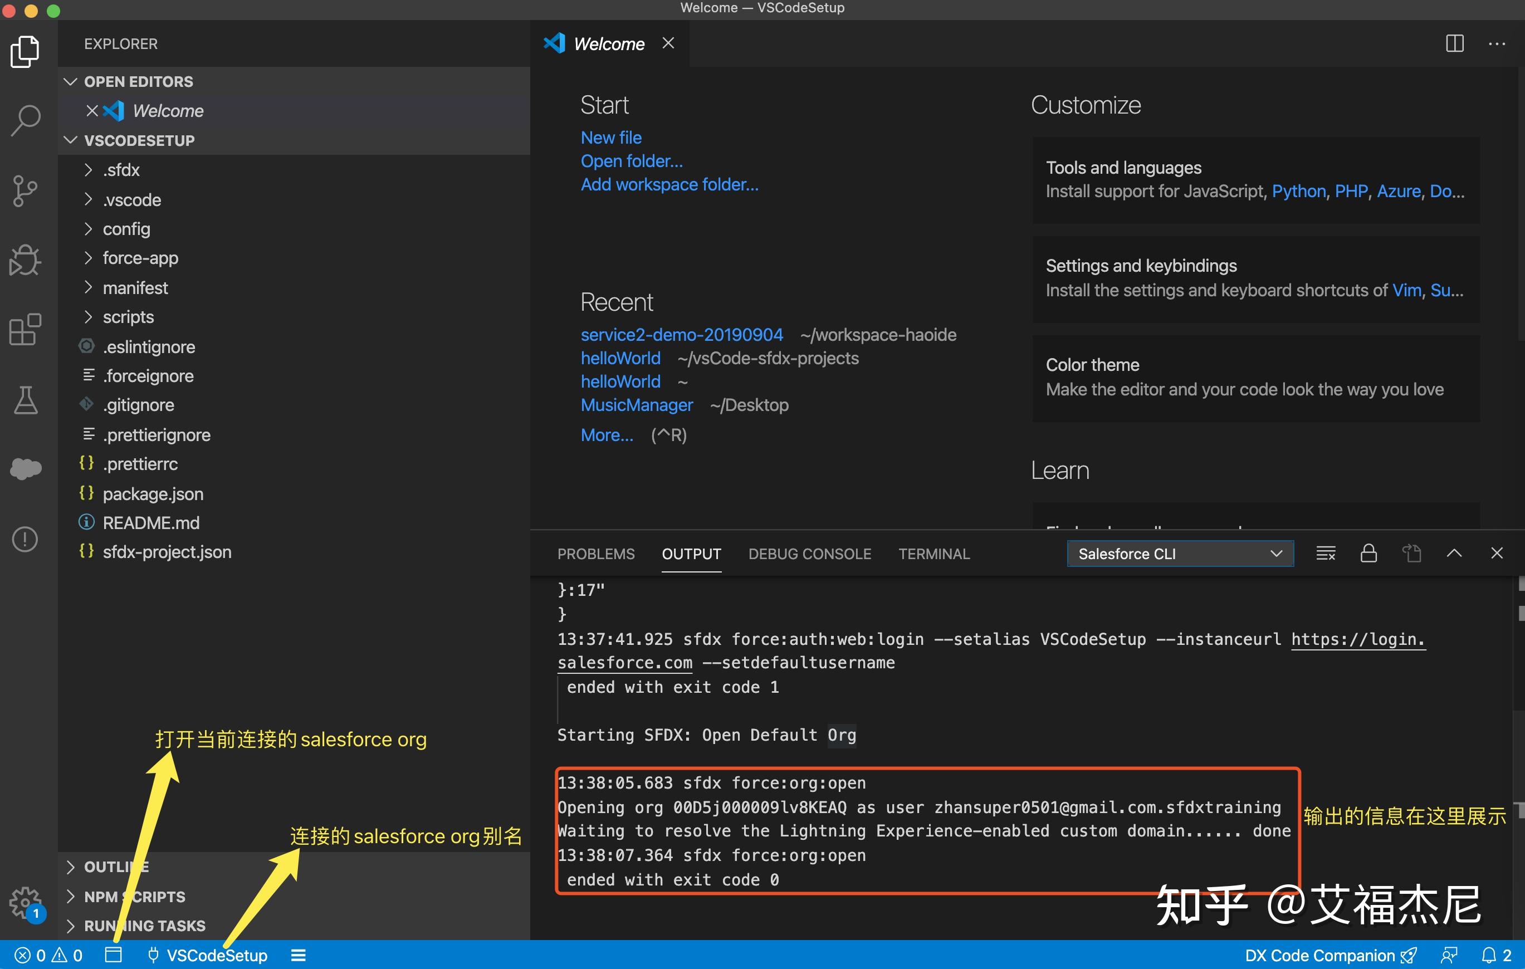Open the .prettierrc file
Viewport: 1525px width, 969px height.
pyautogui.click(x=294, y=463)
